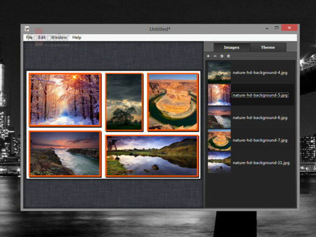Select the horseshoe bend canyon photo in collage
Image resolution: width=316 pixels, height=237 pixels.
click(173, 101)
